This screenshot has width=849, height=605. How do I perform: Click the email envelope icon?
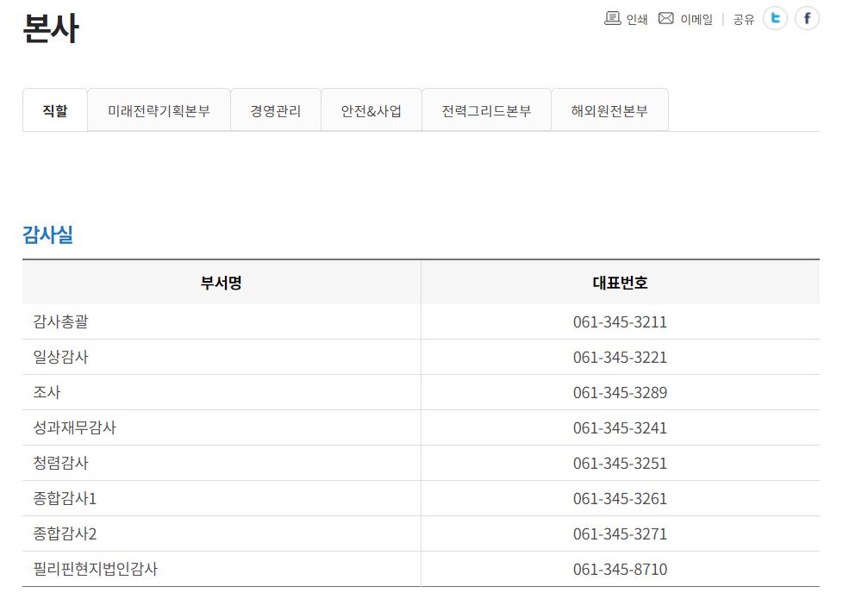pyautogui.click(x=666, y=18)
